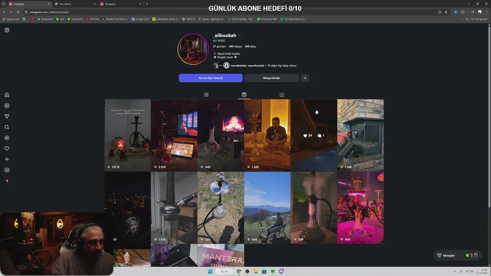
Task: Open the fireplace reel with 445 views
Action: coord(221,135)
